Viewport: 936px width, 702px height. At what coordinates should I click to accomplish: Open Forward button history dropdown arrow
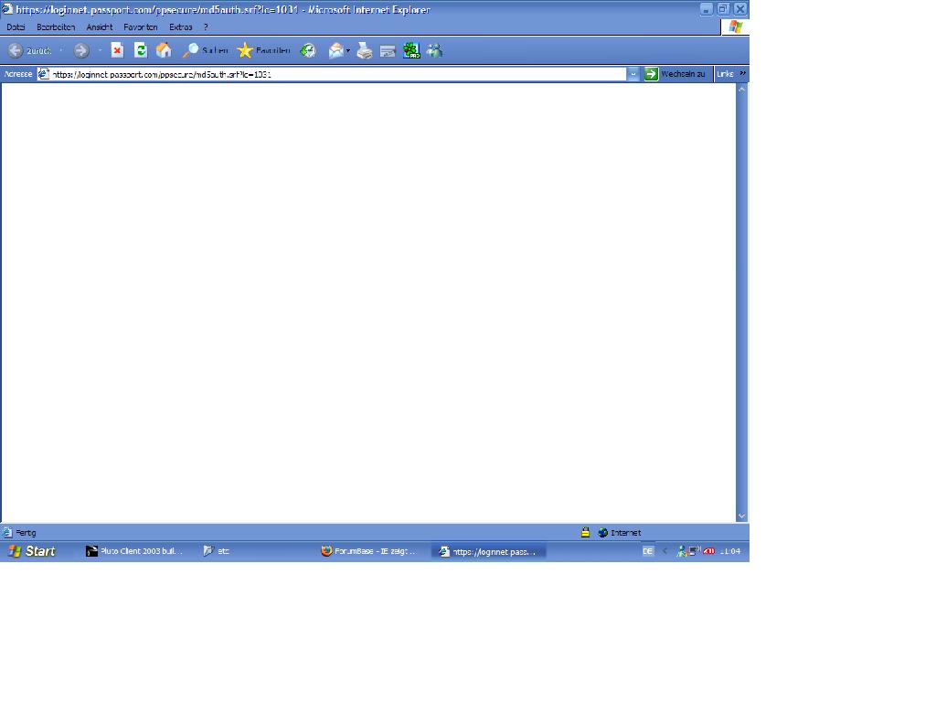100,51
